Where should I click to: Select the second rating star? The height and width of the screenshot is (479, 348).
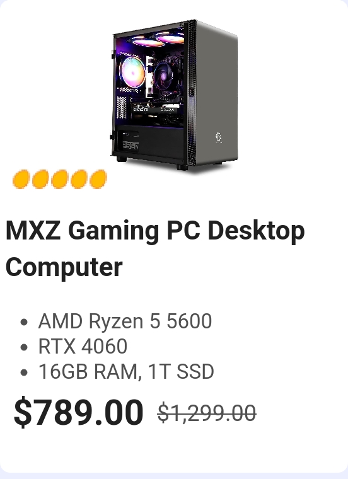pos(40,180)
